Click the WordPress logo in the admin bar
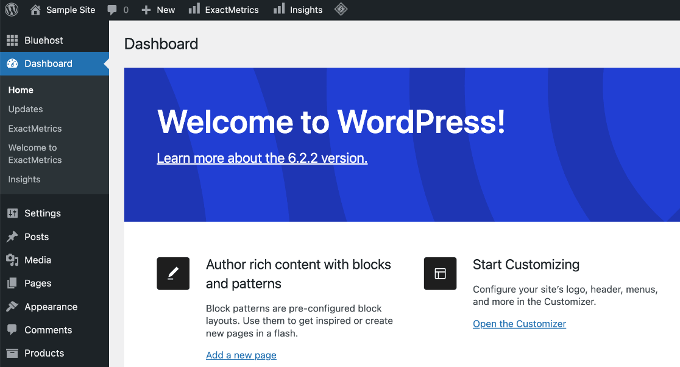 (12, 10)
